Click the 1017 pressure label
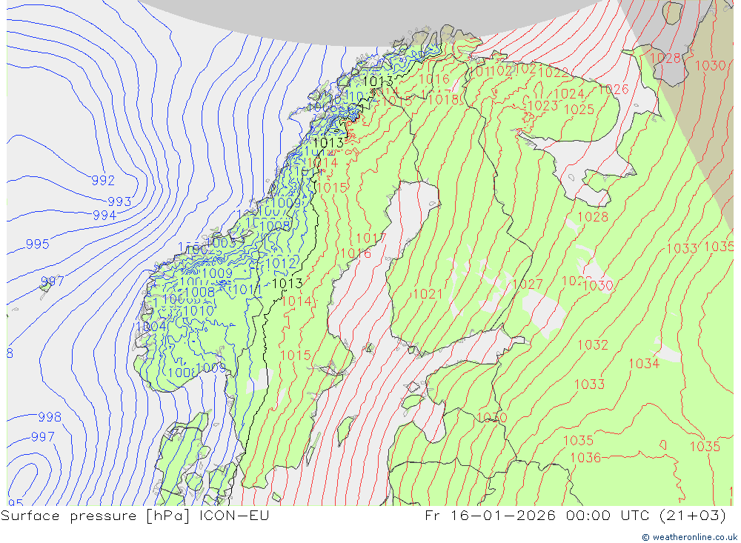 (x=371, y=239)
